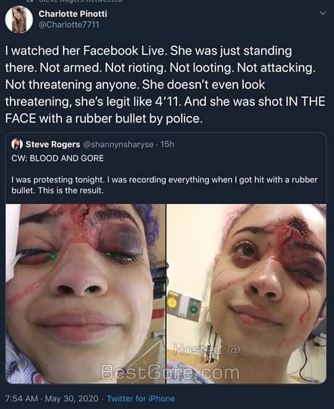Click the 7:54 AM timestamp
This screenshot has height=409, width=334.
coord(22,398)
